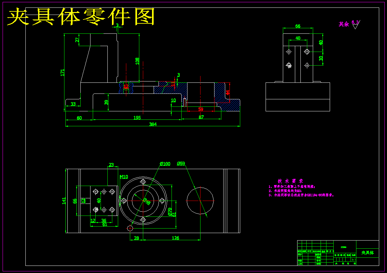
Task: Select the 87 horizontal dimension
Action: [201, 117]
